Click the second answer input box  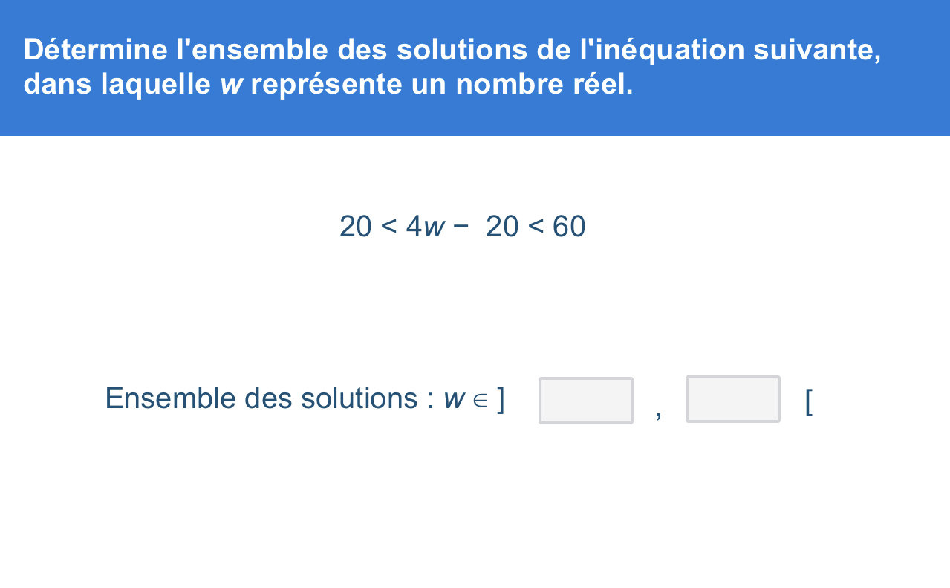(x=732, y=400)
